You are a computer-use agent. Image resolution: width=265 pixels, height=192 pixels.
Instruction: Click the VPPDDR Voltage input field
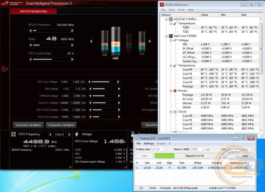pyautogui.click(x=75, y=96)
